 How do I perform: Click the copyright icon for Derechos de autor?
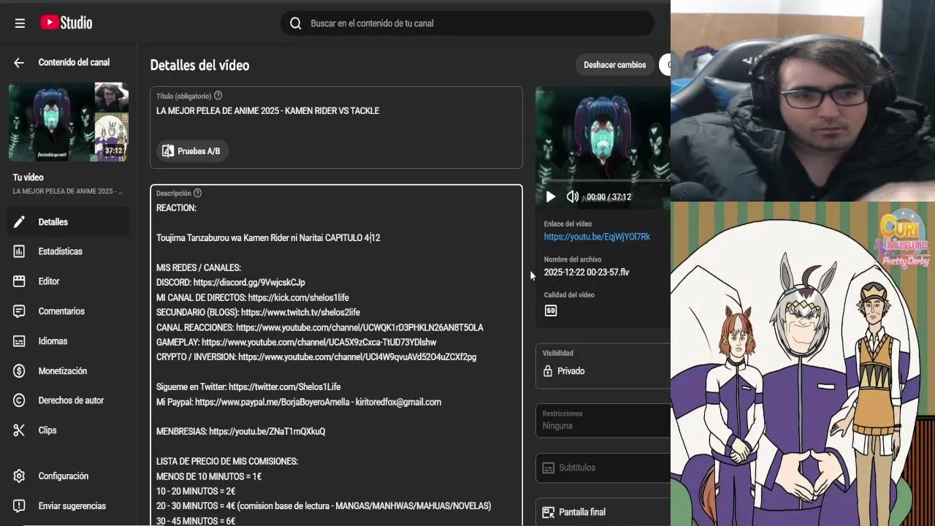(x=20, y=400)
